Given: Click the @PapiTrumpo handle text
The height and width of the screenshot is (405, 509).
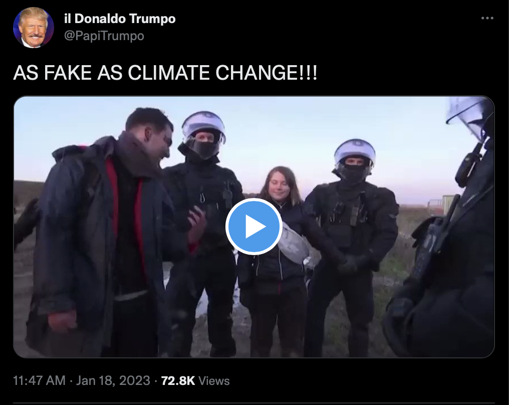Looking at the screenshot, I should tap(104, 36).
